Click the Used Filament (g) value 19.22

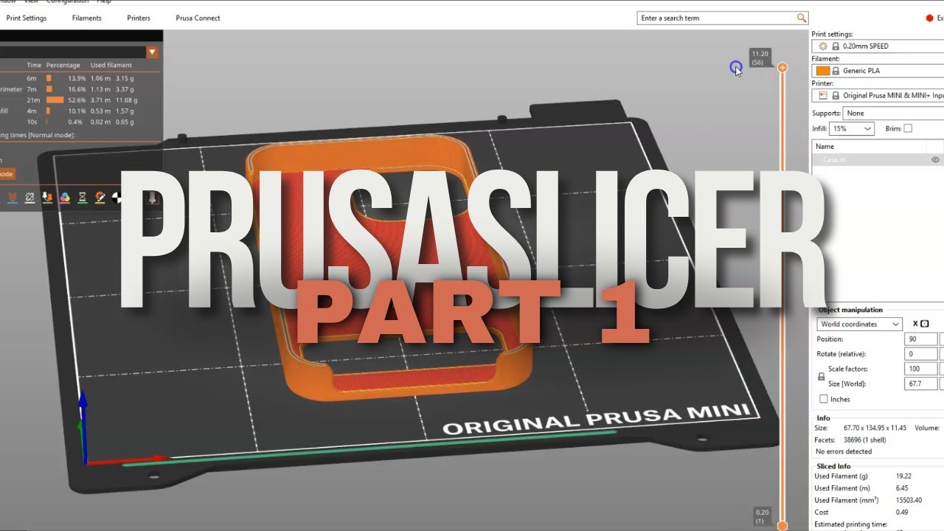coord(903,476)
